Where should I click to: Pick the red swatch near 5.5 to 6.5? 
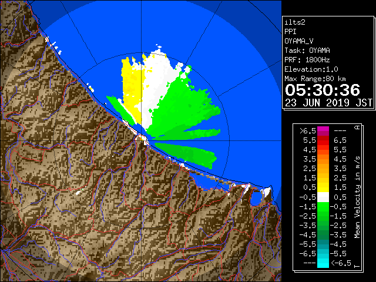click(323, 140)
